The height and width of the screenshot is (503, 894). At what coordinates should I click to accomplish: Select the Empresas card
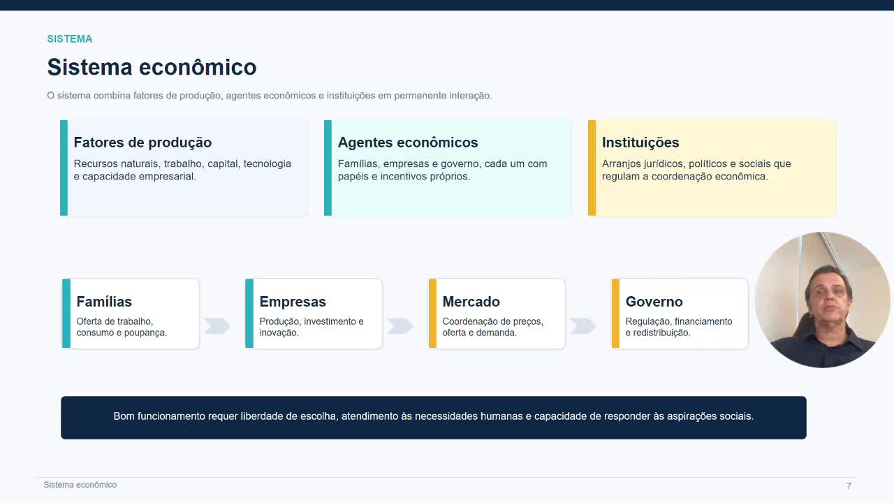[x=314, y=314]
